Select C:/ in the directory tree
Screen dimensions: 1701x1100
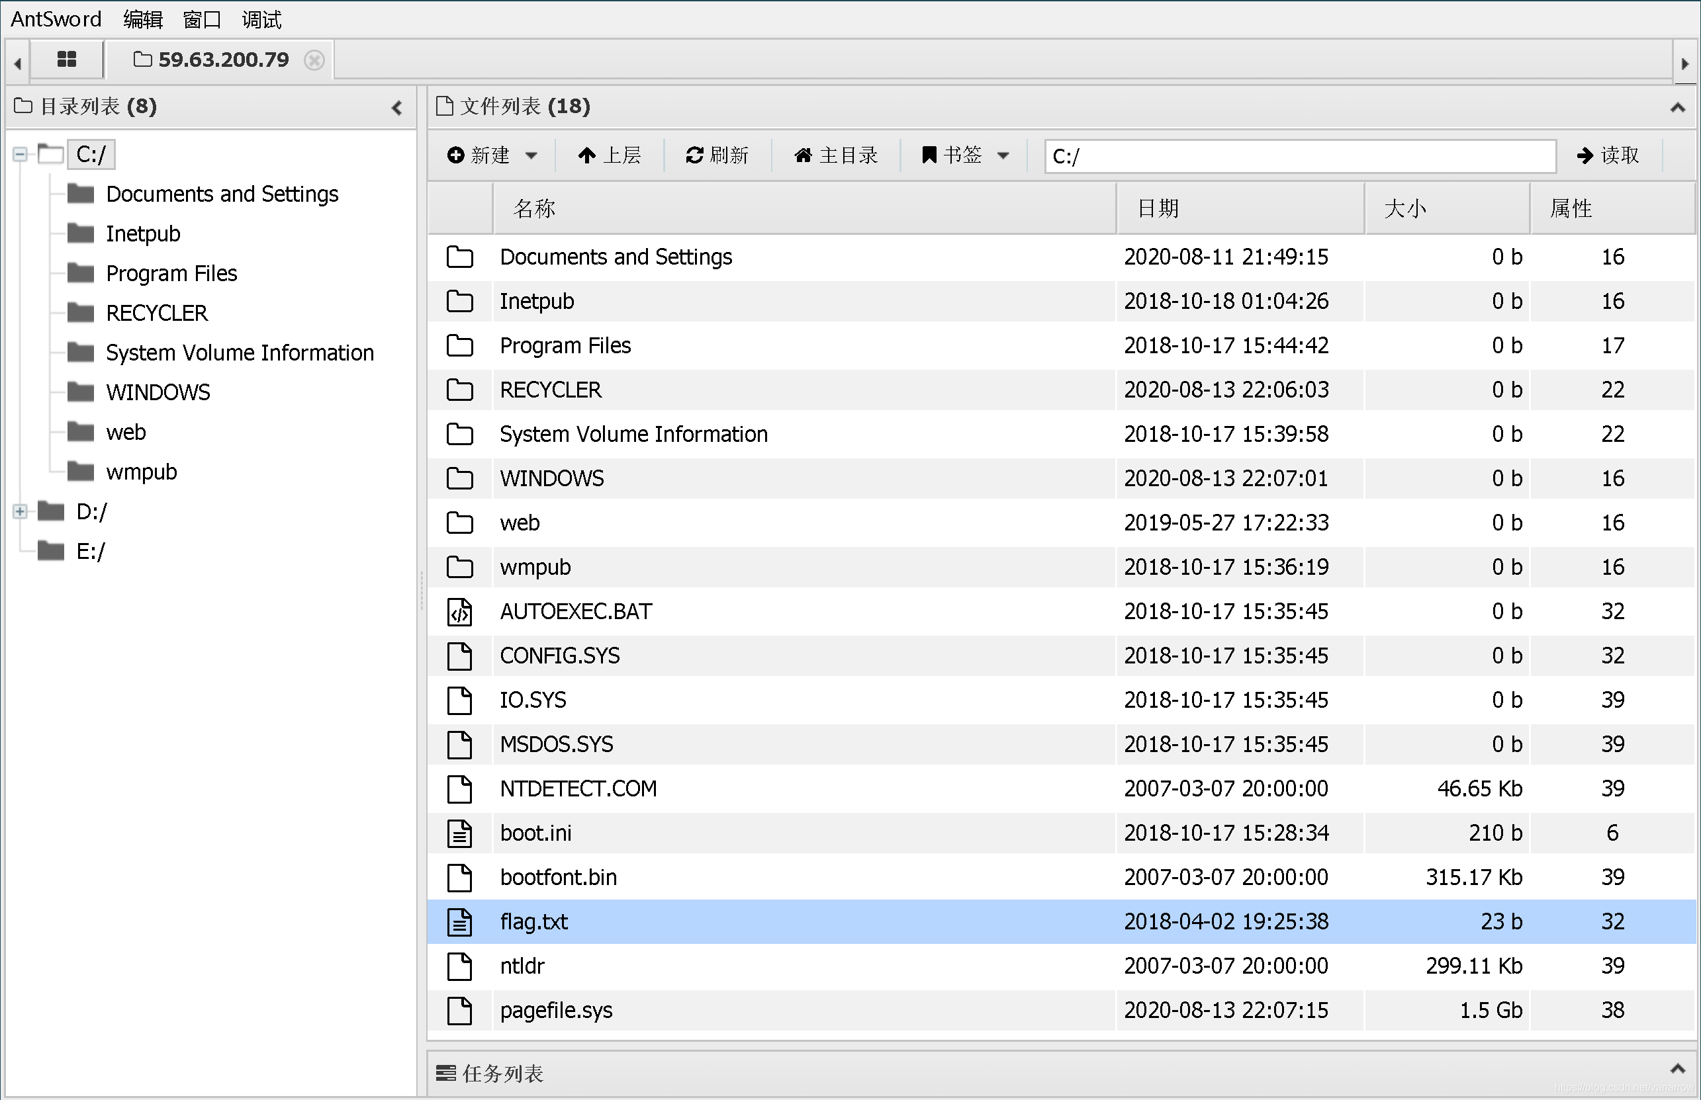point(91,154)
